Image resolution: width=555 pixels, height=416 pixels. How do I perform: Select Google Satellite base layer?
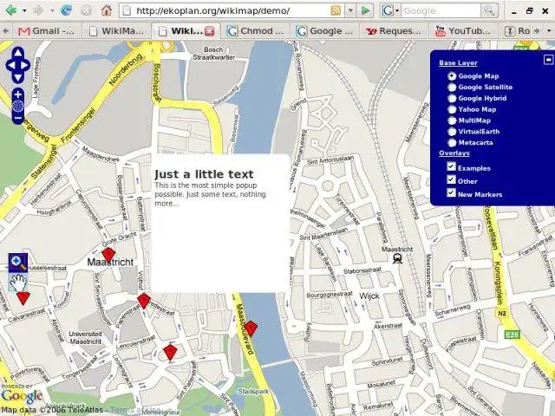[x=452, y=87]
